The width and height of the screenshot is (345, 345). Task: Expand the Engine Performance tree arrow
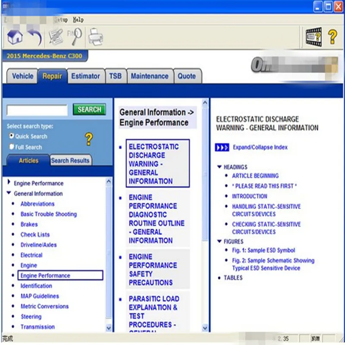tap(9, 182)
